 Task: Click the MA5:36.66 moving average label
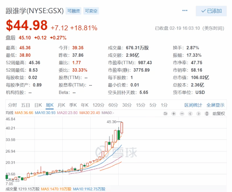pyautogui.click(x=24, y=113)
